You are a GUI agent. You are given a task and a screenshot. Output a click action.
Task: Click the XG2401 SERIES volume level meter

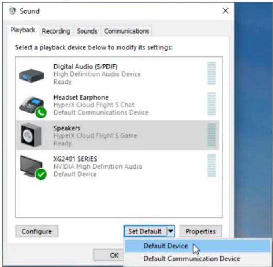tap(212, 165)
